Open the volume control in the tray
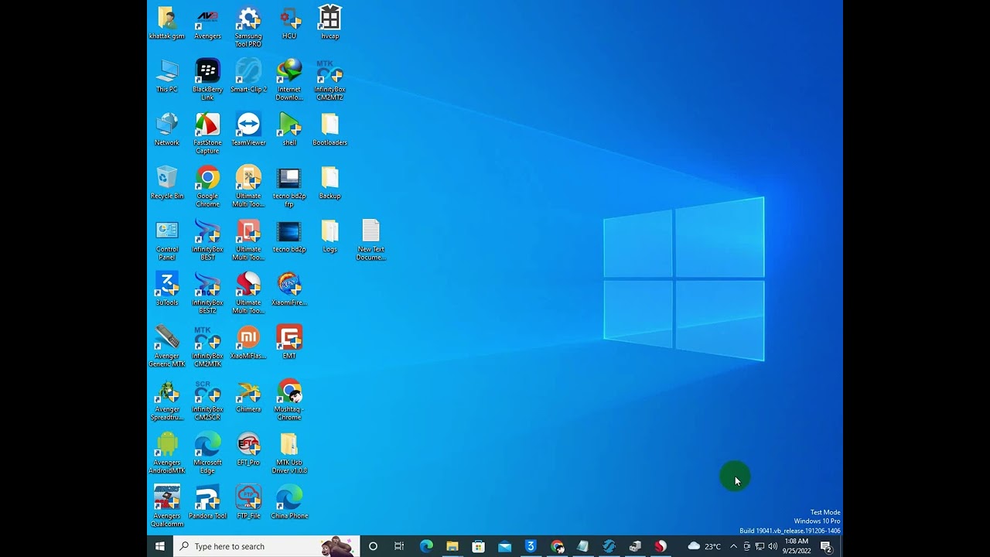This screenshot has height=557, width=990. (x=773, y=546)
